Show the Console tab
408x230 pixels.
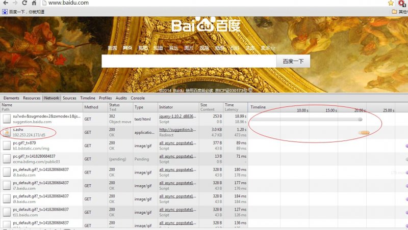pos(138,98)
